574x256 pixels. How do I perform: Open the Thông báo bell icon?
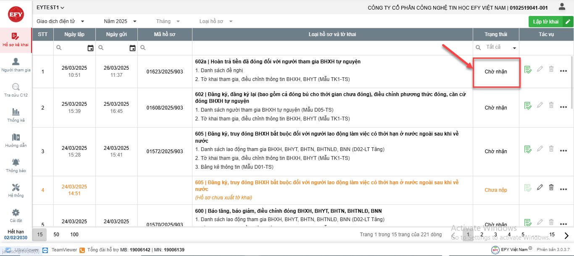click(16, 162)
